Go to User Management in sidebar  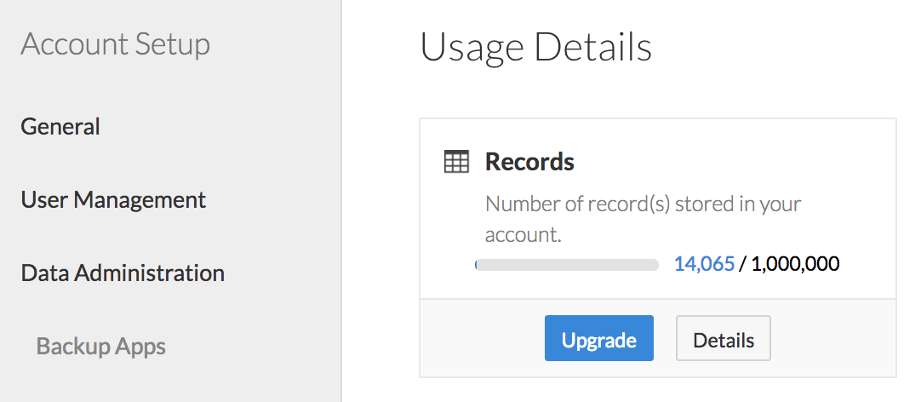(113, 200)
